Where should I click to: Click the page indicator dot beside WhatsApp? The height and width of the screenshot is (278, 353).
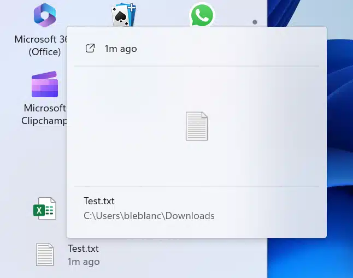pyautogui.click(x=255, y=22)
